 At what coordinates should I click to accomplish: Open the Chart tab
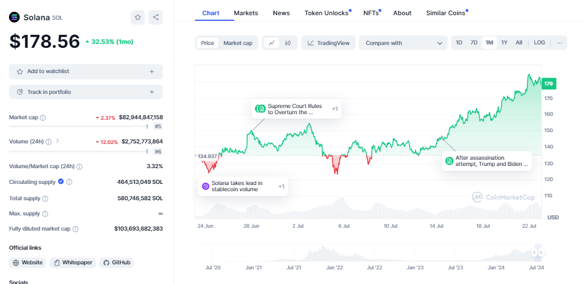pos(211,13)
